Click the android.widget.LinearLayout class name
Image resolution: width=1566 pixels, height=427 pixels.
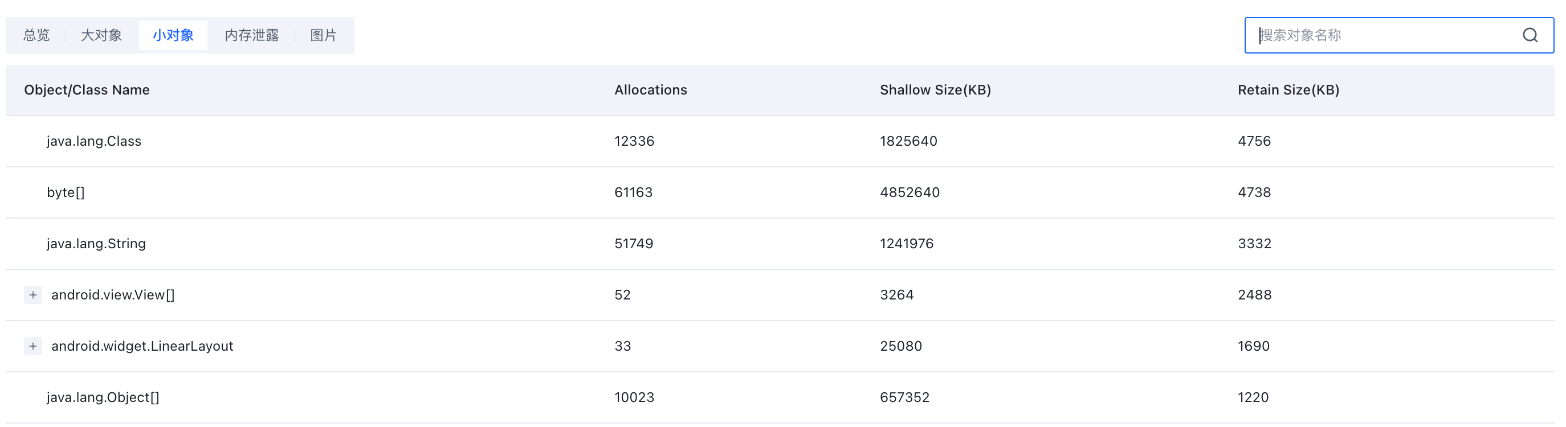coord(142,346)
